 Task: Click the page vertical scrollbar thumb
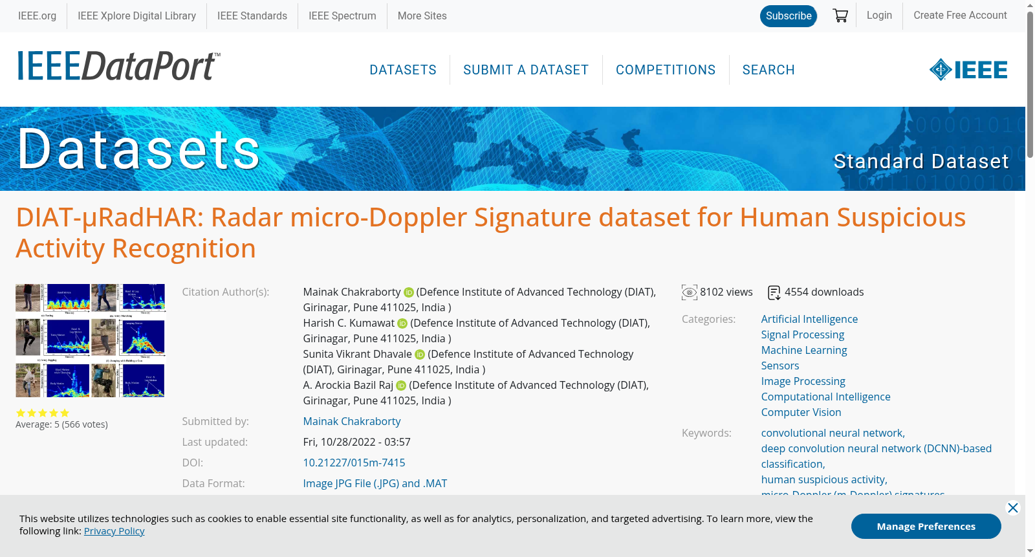coord(1030,84)
